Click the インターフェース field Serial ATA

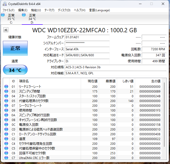87,49
